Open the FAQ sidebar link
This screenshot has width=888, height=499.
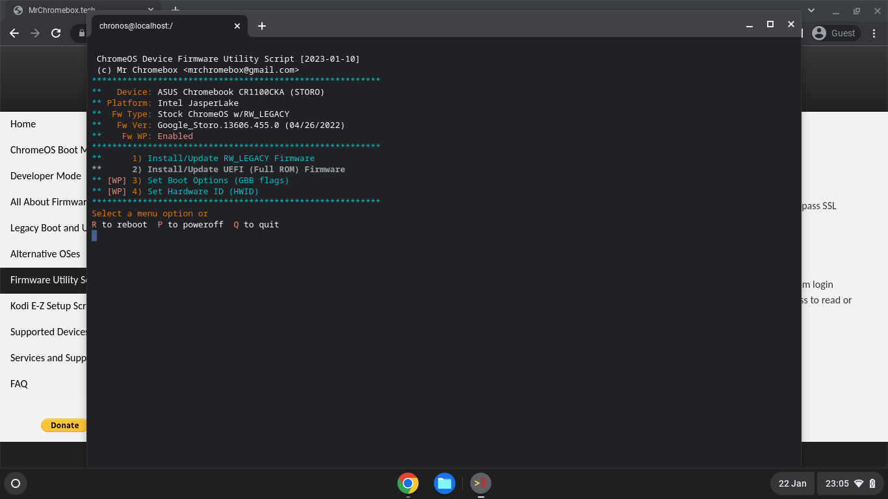click(x=19, y=383)
